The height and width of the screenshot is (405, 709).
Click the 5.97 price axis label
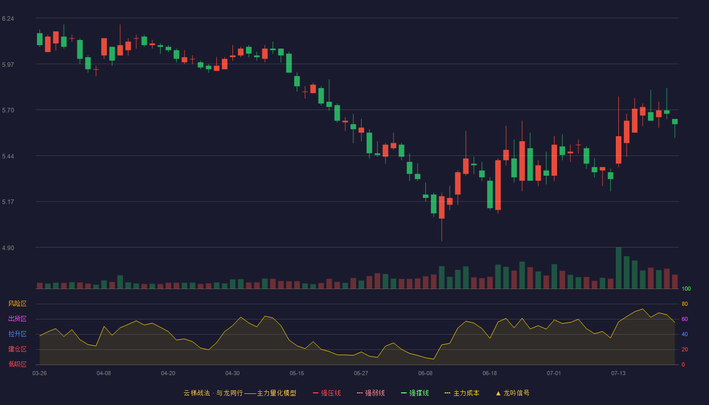tap(8, 65)
